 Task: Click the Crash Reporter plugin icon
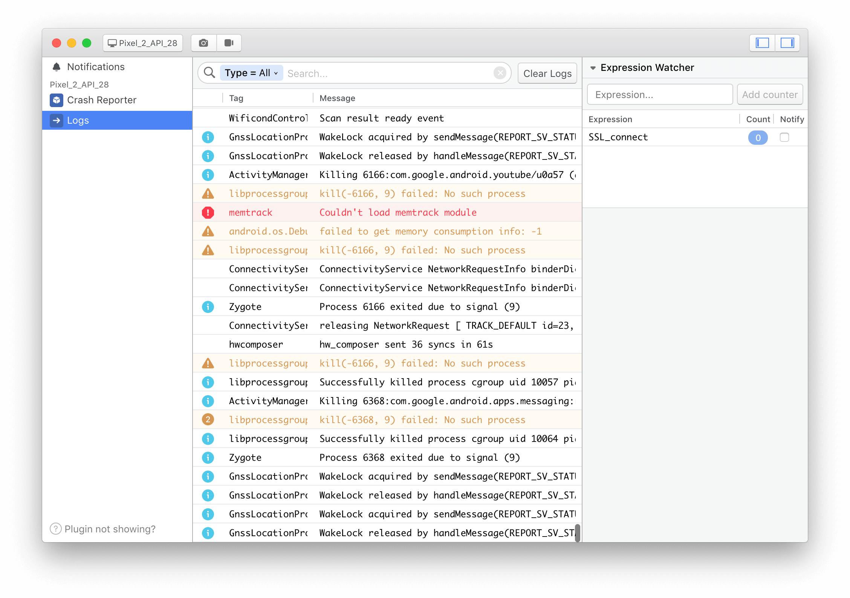coord(56,100)
